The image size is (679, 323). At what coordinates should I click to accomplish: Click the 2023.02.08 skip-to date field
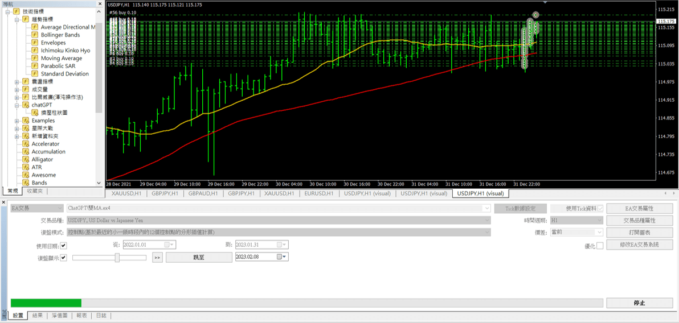(255, 257)
